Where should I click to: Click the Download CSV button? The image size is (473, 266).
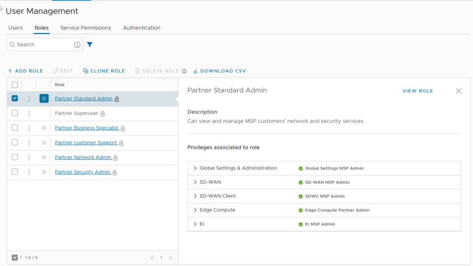219,71
